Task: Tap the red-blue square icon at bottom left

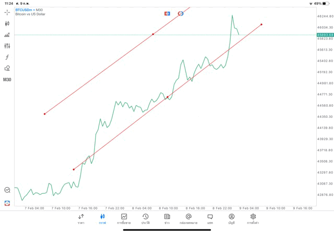Action: 7,203
